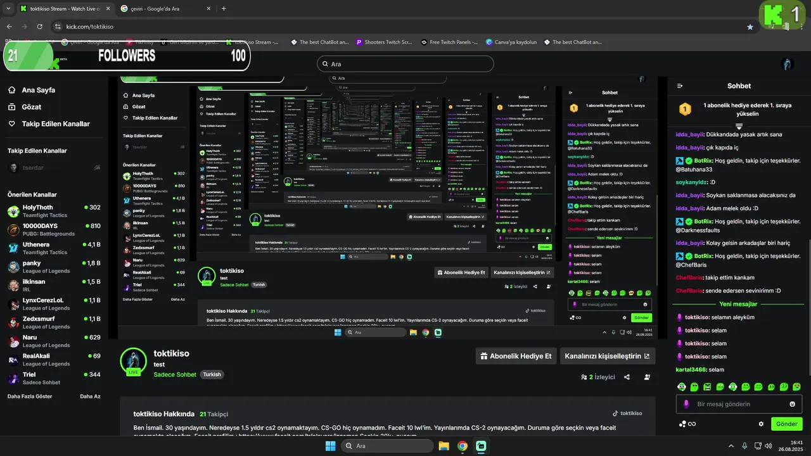This screenshot has height=456, width=811.
Task: Open the recommended channel Naru in the main sidebar
Action: [54, 341]
